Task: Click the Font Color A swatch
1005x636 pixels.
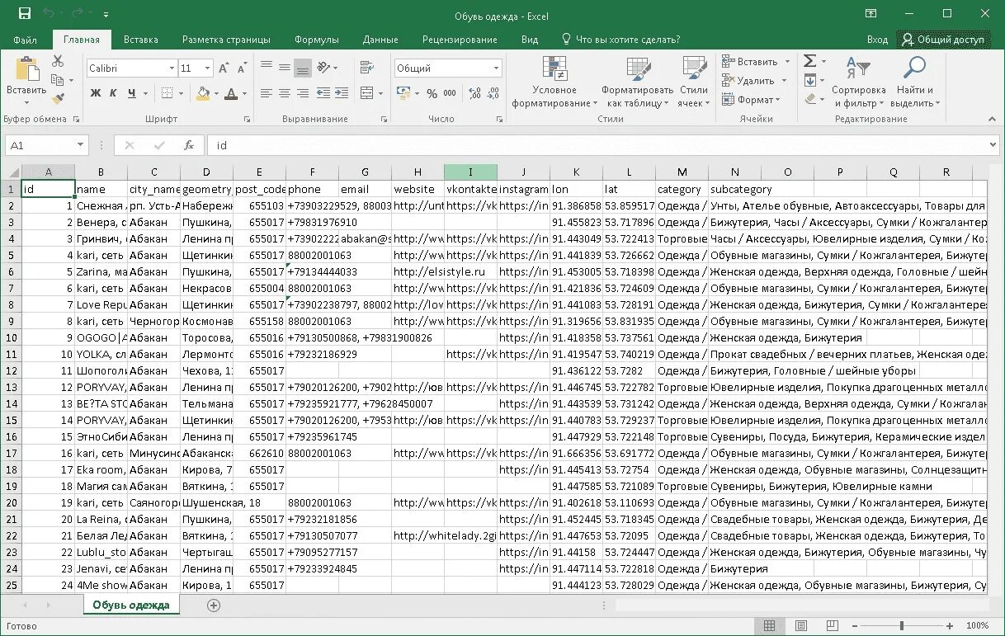Action: pos(232,93)
